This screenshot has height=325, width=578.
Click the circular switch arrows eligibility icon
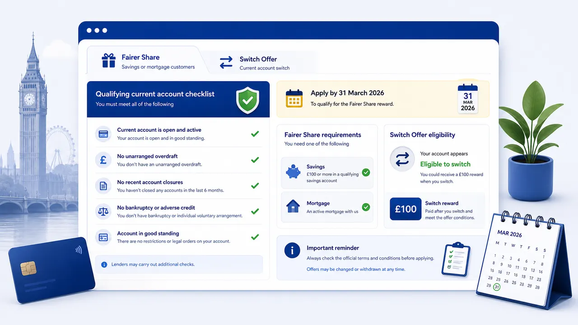pyautogui.click(x=402, y=159)
